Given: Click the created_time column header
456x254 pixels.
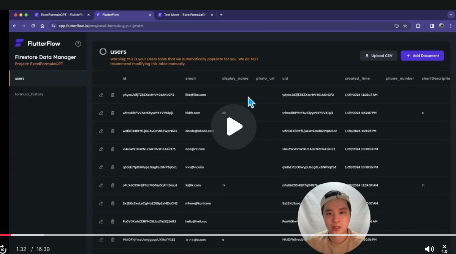Looking at the screenshot, I should (x=357, y=78).
